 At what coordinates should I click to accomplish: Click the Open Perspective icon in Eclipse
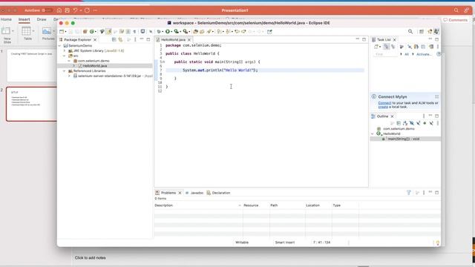point(422,31)
